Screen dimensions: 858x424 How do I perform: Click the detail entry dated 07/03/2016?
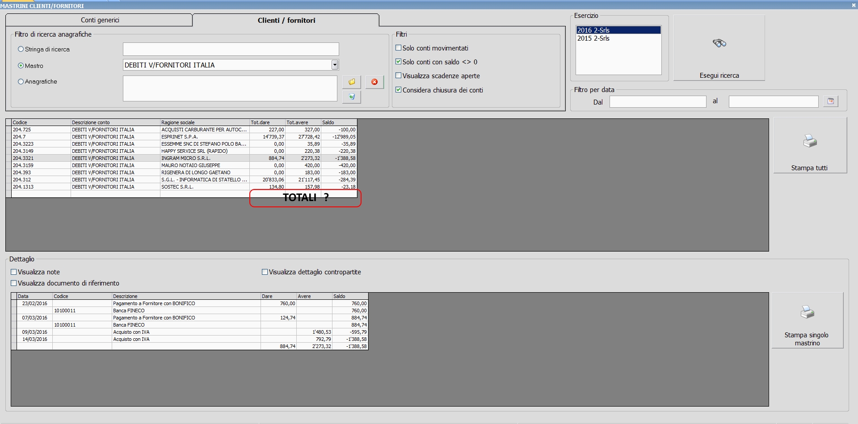189,318
